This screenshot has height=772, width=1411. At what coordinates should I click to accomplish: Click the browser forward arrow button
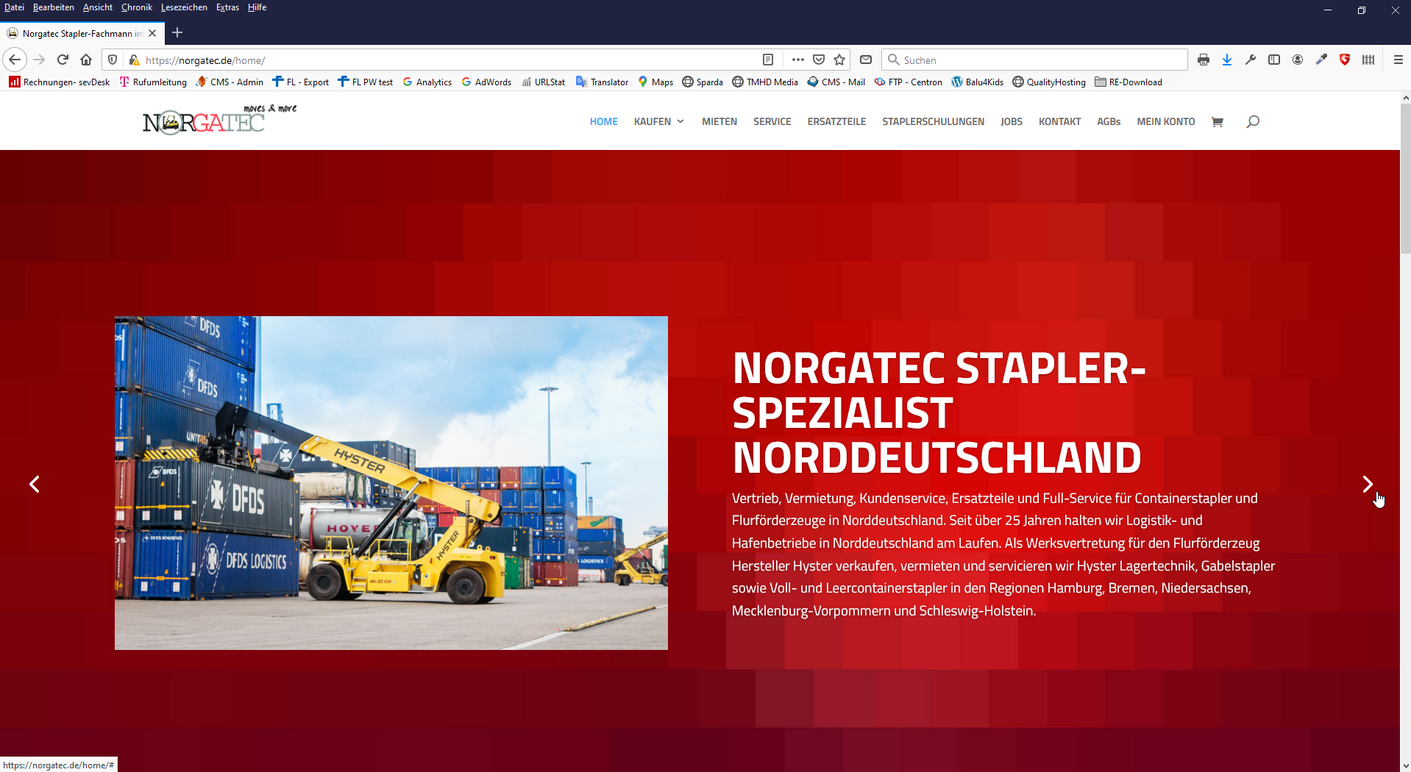tap(39, 60)
